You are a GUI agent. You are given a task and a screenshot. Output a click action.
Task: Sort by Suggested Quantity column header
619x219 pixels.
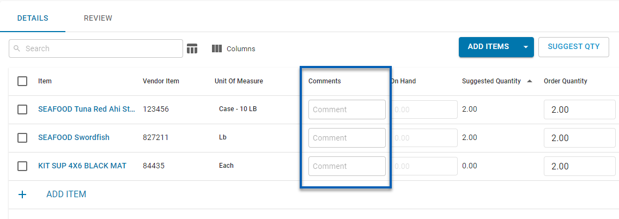[491, 81]
